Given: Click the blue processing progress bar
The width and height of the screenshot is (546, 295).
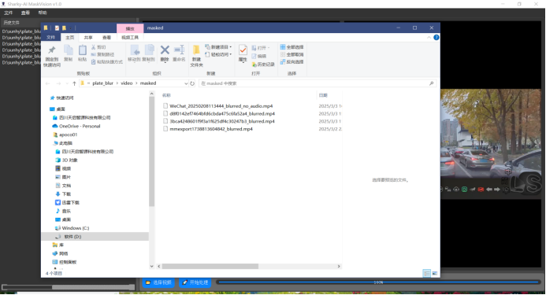Looking at the screenshot, I should coord(378,282).
